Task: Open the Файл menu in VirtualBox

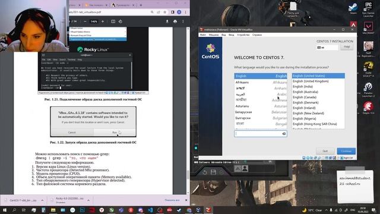Action: click(x=203, y=35)
